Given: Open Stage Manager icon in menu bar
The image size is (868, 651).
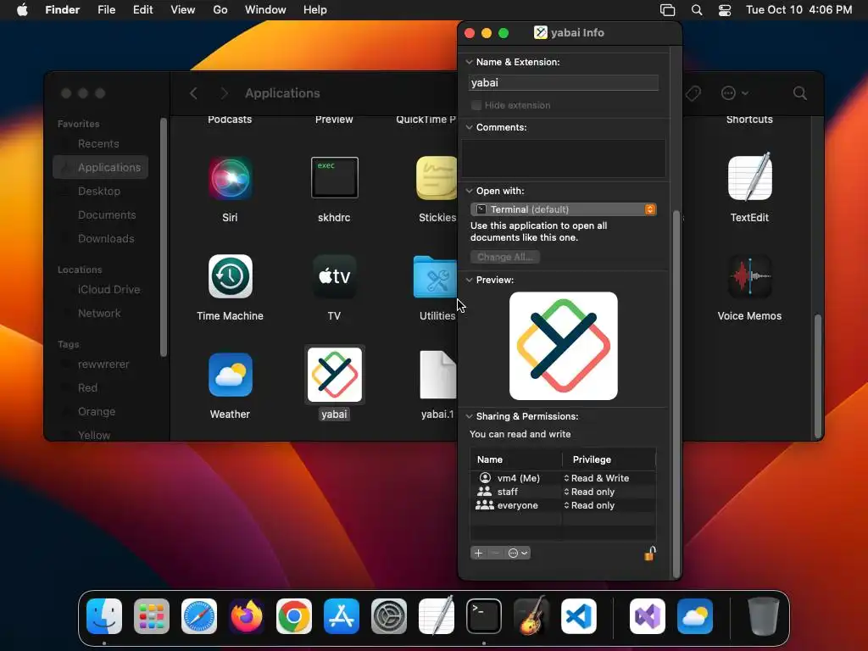Looking at the screenshot, I should click(668, 10).
